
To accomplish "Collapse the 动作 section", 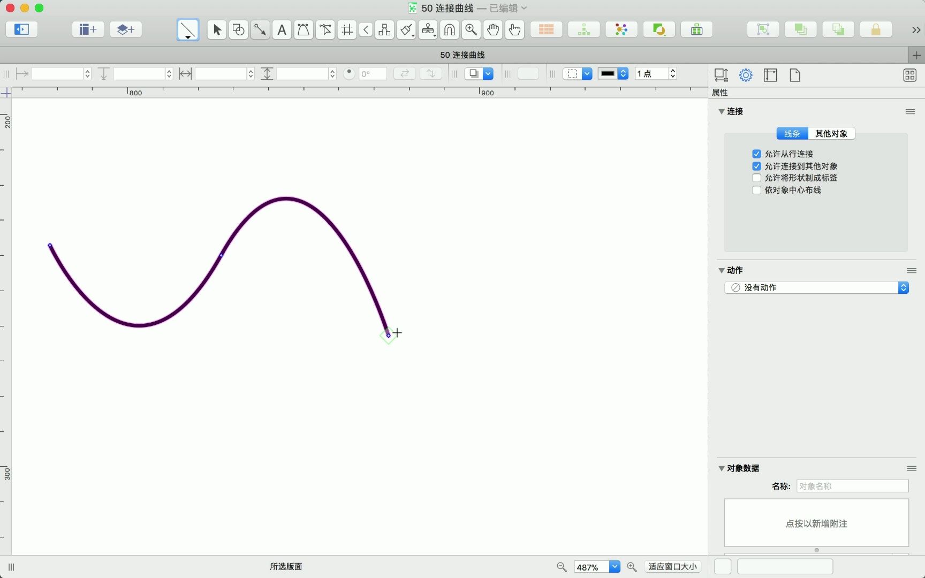I will [x=722, y=270].
